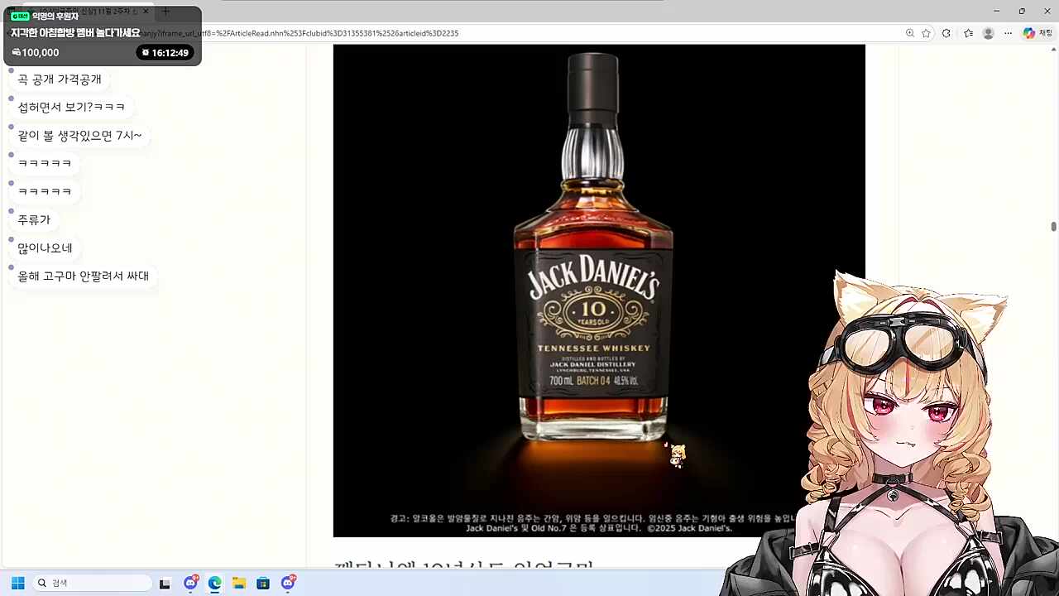
Task: Launch Microsoft Store from the taskbar
Action: (263, 584)
